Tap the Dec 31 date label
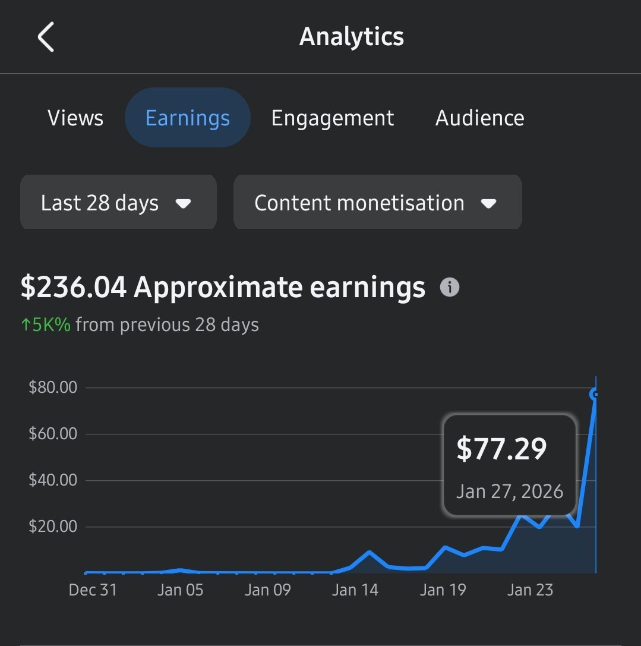 93,590
